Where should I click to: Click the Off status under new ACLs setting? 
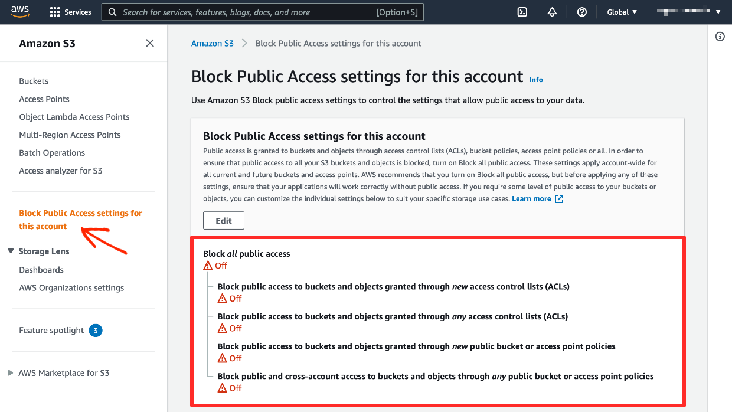click(x=233, y=298)
